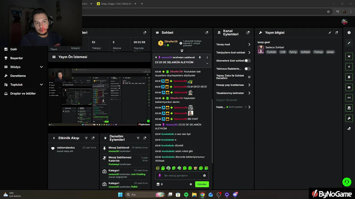Switch to the Tofaş / Doğan / SLX tab
Viewport: 355px width, 199px height.
click(x=116, y=4)
